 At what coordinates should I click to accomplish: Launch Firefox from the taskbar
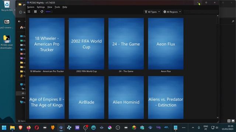(29, 128)
